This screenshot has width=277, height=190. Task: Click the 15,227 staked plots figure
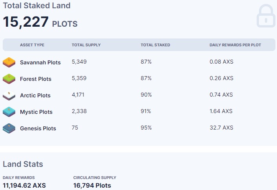[26, 22]
